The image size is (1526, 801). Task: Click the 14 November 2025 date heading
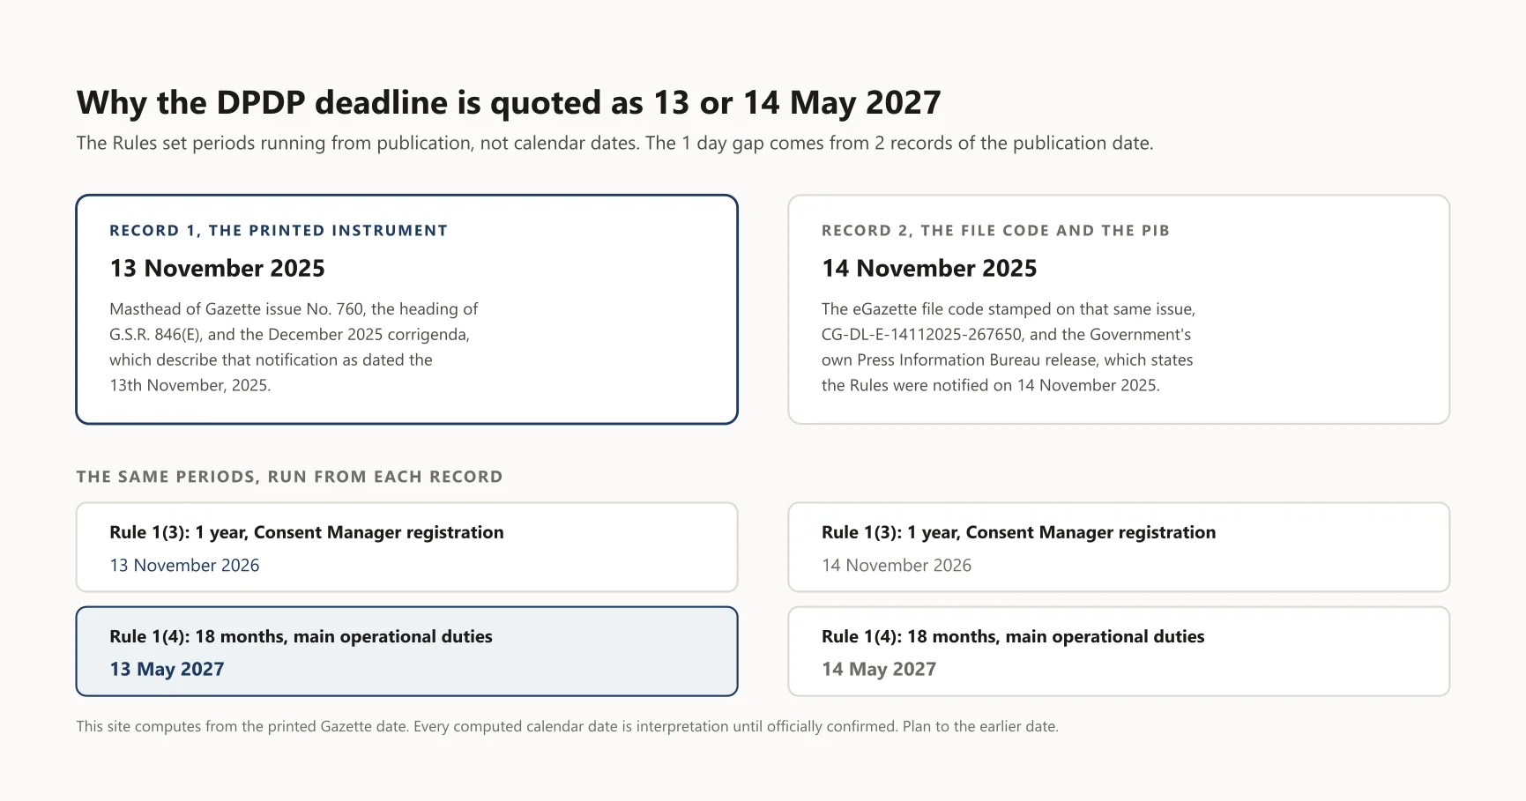(929, 268)
